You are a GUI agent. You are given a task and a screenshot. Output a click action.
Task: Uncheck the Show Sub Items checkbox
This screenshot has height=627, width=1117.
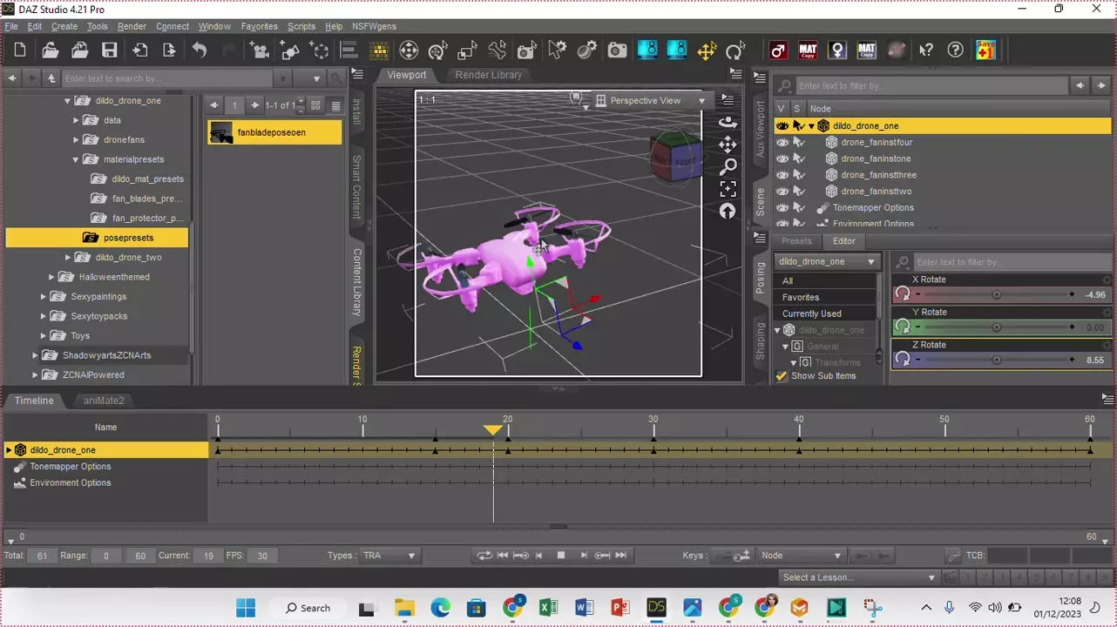[x=782, y=376]
